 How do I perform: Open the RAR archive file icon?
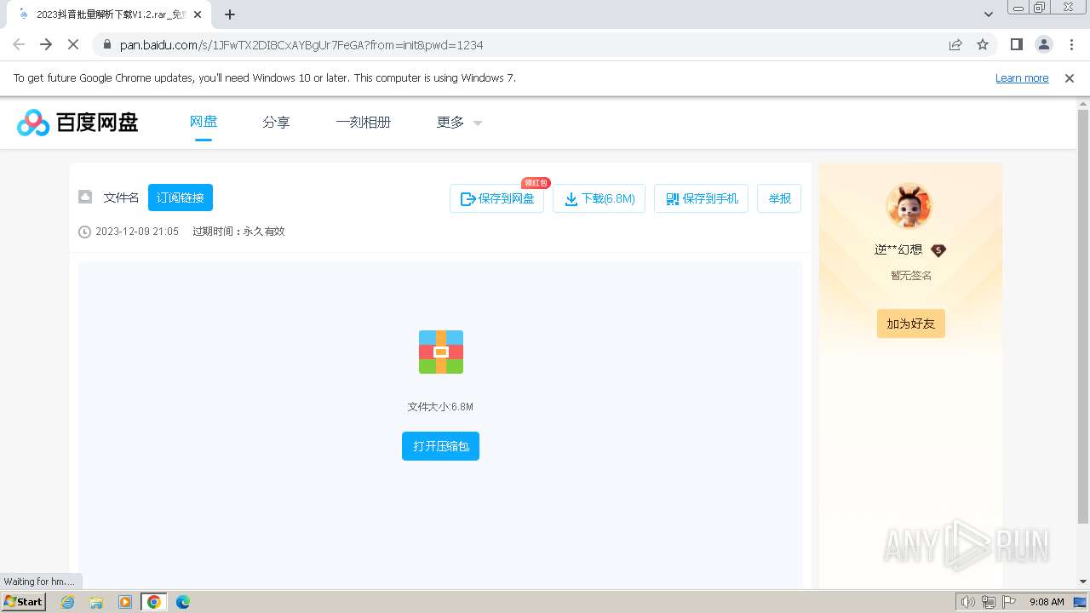pyautogui.click(x=441, y=352)
